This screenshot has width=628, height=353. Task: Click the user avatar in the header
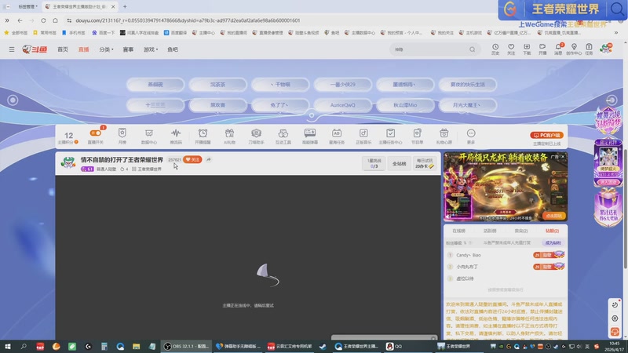tap(605, 49)
